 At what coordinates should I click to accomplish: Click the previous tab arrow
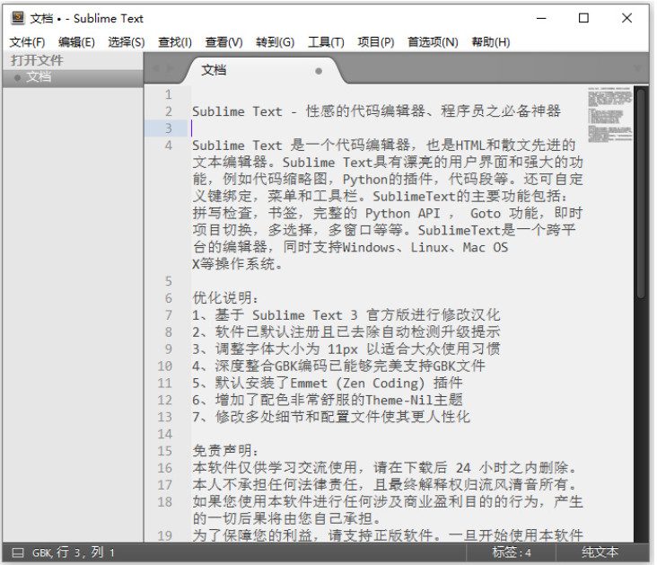(157, 68)
